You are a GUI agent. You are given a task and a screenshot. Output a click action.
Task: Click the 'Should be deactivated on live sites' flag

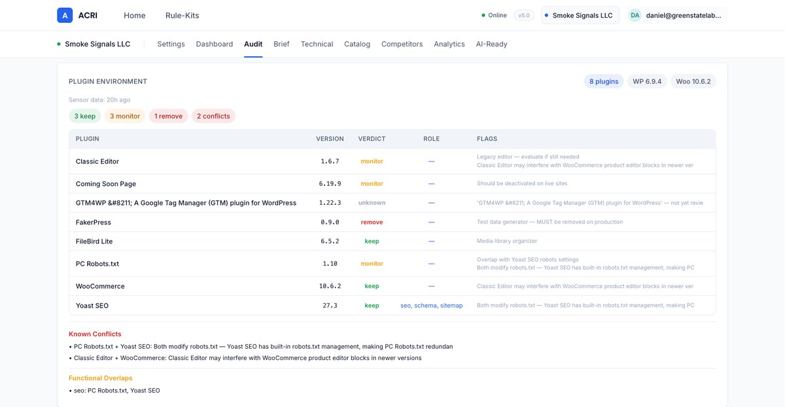522,184
